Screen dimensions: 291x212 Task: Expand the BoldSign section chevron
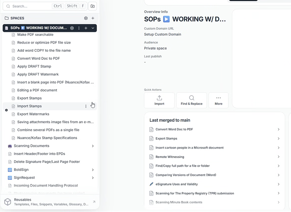[x=93, y=170]
